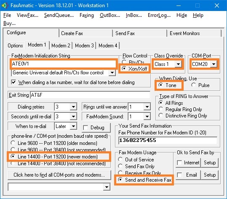Switch to the Modem 3 sub-tab

coord(84,46)
